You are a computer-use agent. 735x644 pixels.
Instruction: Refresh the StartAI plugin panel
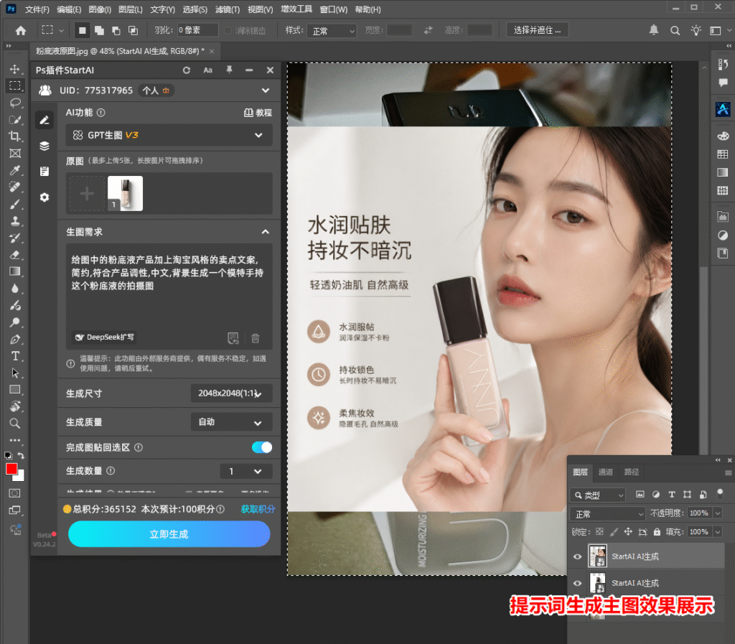[187, 70]
